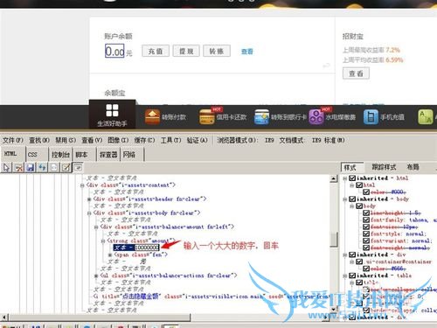Switch to the 跟踪样式 trace styles tab

pyautogui.click(x=384, y=167)
